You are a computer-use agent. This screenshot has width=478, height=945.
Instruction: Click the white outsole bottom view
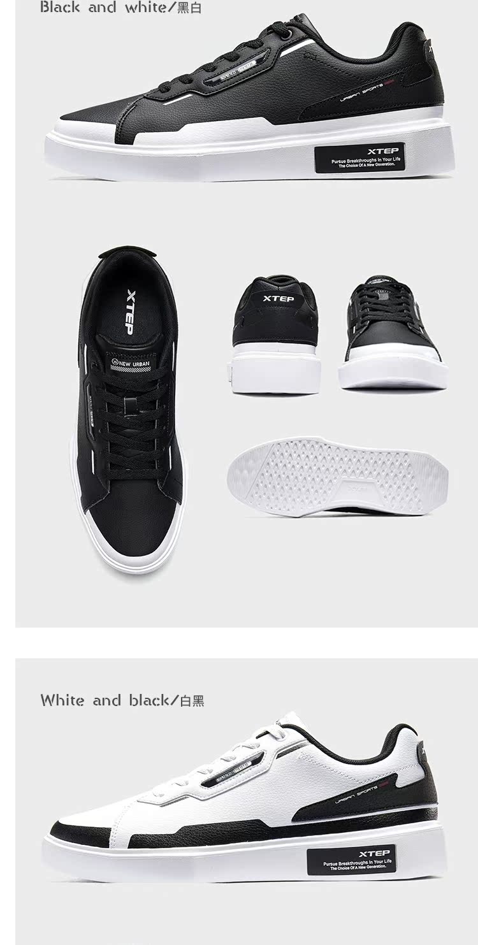click(x=338, y=475)
